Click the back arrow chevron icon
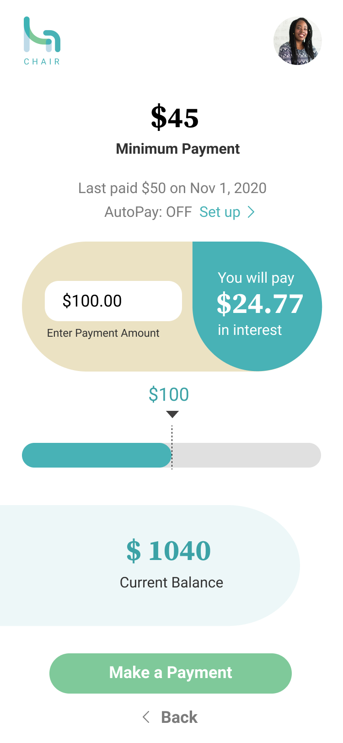Viewport: 343px width, 743px height. (x=146, y=717)
